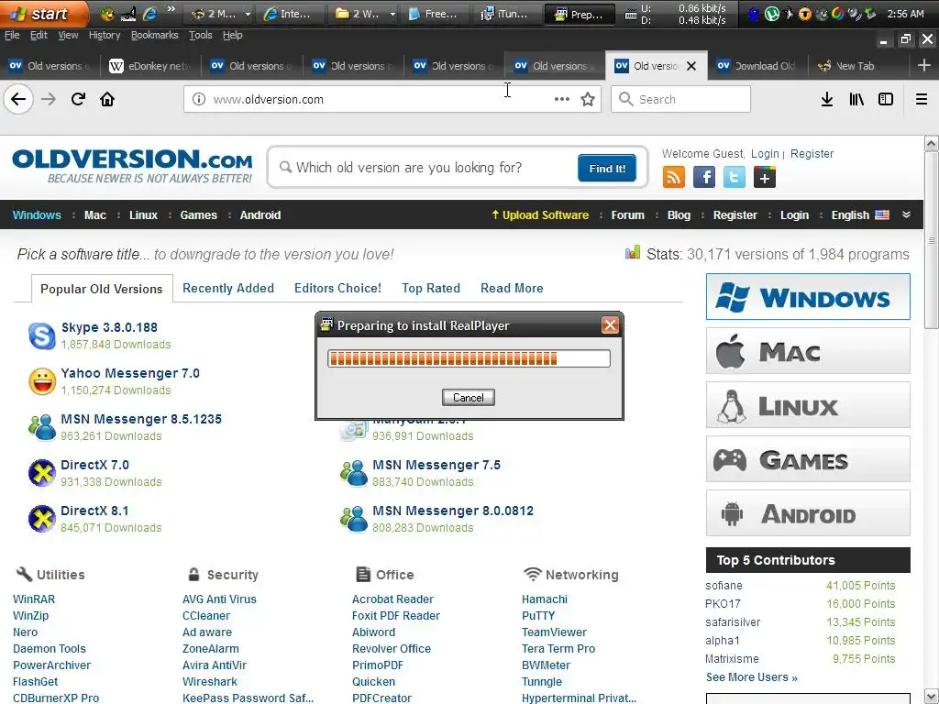The width and height of the screenshot is (939, 704).
Task: Open a new browser tab with plus
Action: click(923, 65)
